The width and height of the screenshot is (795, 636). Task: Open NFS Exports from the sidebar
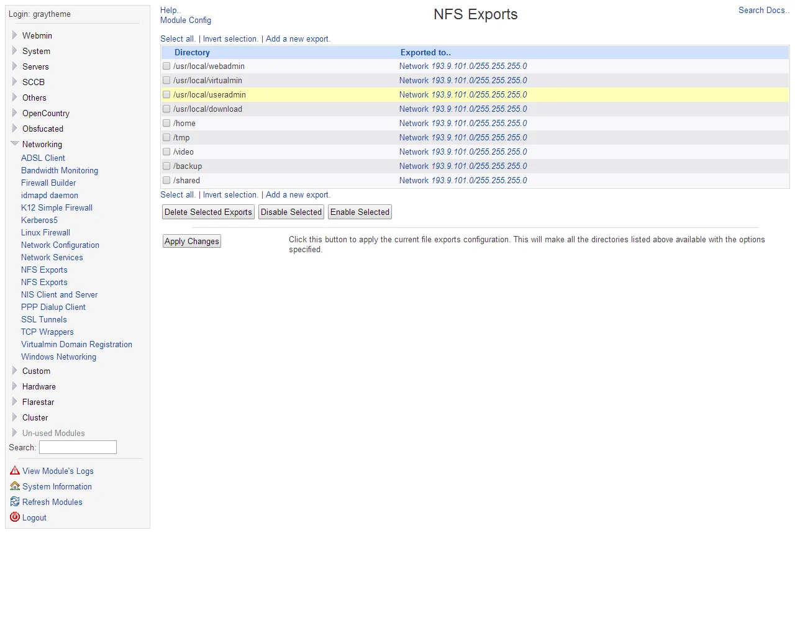[x=44, y=270]
